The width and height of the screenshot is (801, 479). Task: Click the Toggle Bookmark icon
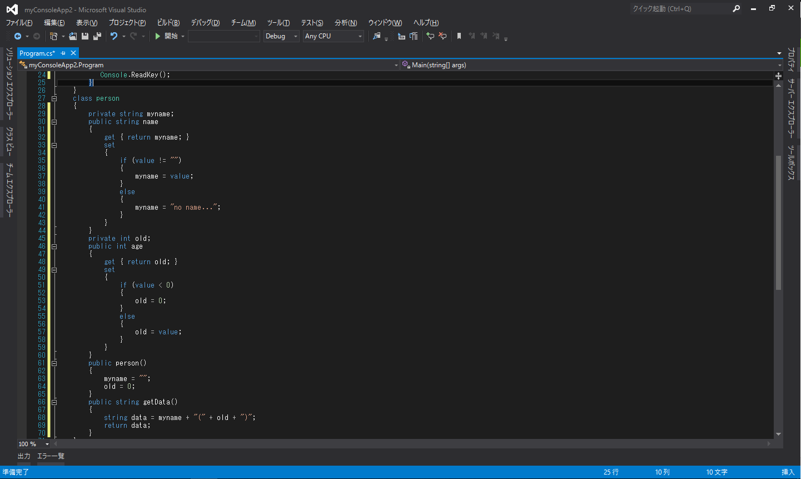(459, 36)
